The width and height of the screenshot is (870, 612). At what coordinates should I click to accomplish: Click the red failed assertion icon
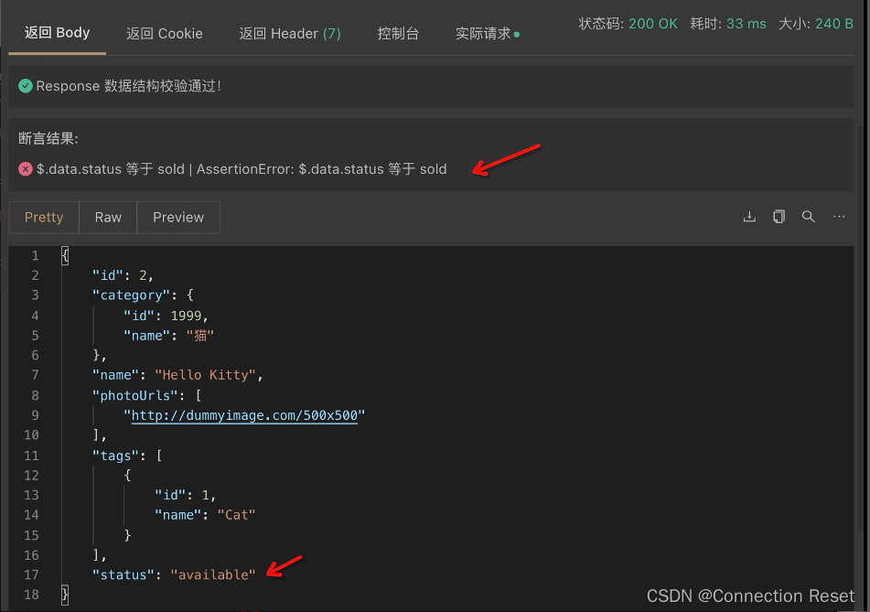[x=26, y=168]
